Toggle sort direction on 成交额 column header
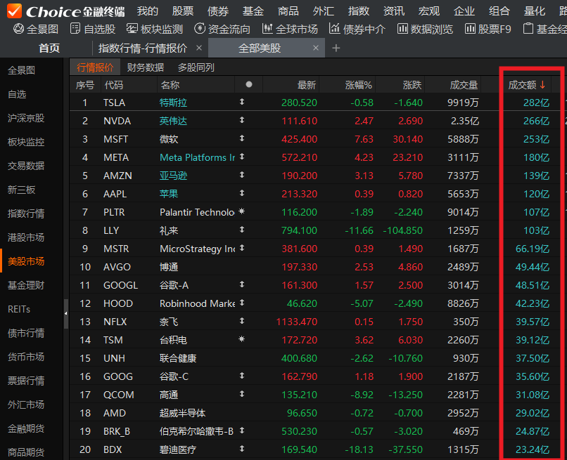The image size is (567, 460). [x=527, y=85]
